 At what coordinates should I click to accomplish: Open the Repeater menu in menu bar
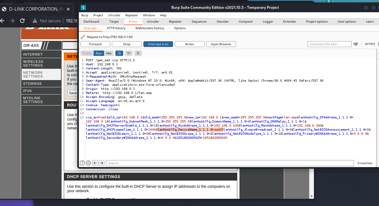click(132, 15)
